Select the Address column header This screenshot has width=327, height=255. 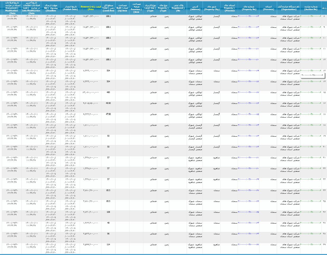[195, 8]
